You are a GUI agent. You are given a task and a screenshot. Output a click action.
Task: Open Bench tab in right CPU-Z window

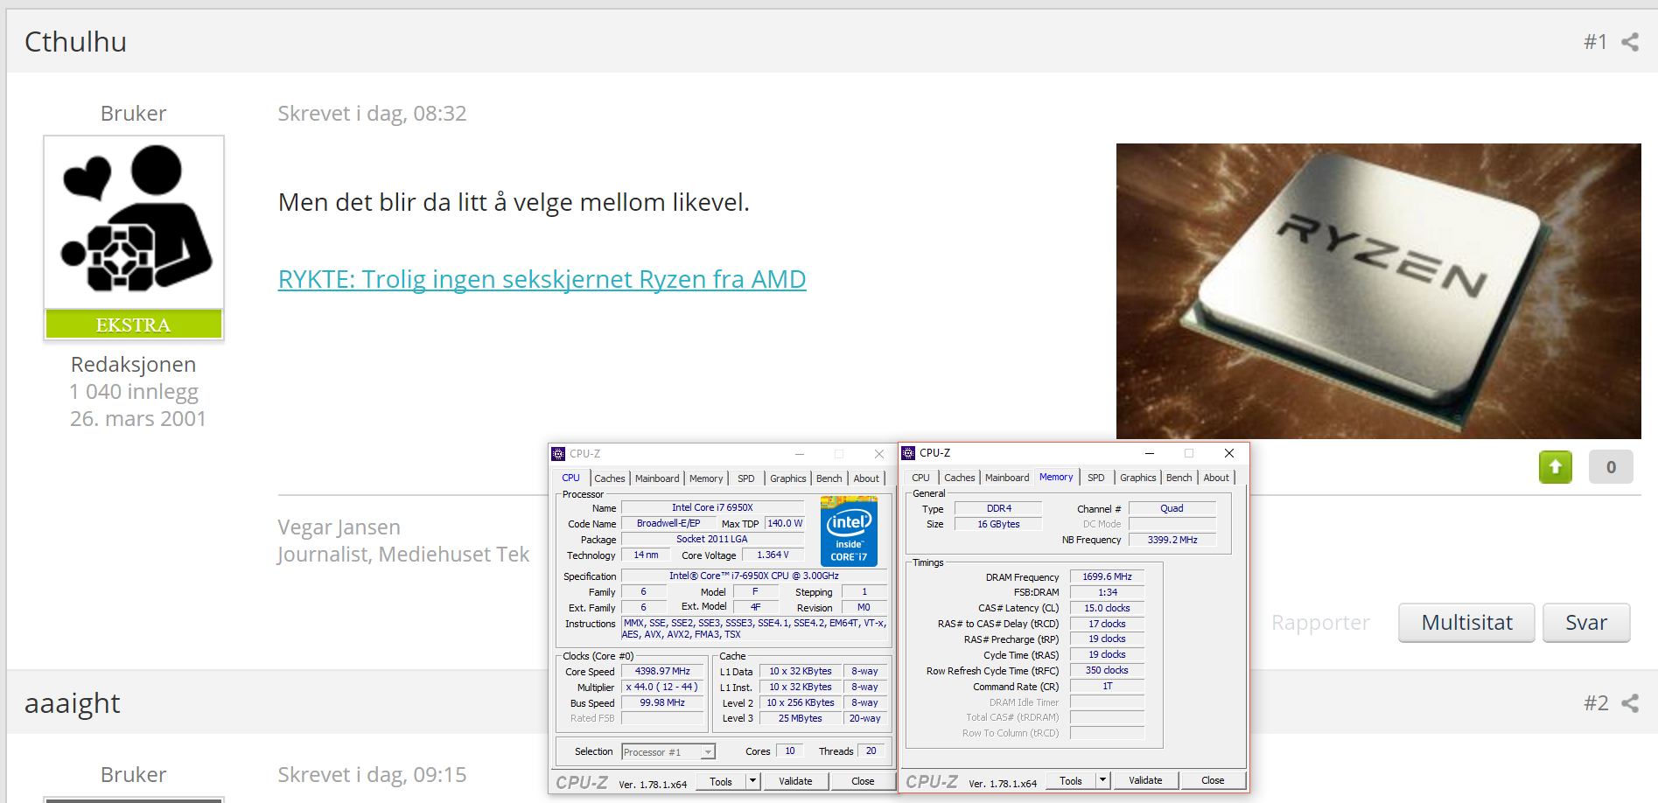tap(1179, 478)
